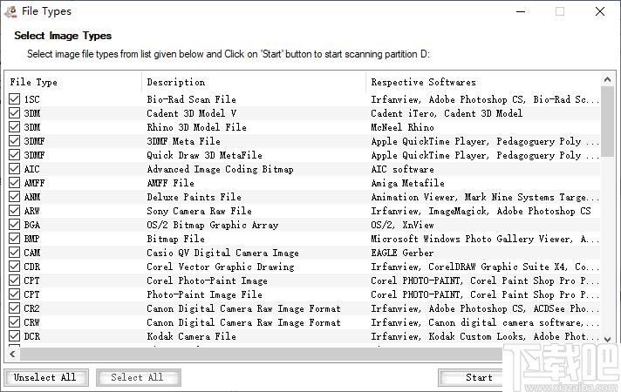Viewport: 621px width, 392px height.
Task: Uncheck the DCR Kodak Camera checkbox
Action: pyautogui.click(x=15, y=336)
